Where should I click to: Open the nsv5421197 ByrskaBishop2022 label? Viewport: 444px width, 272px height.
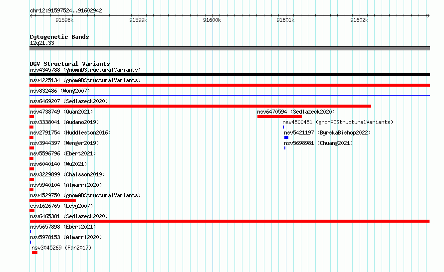[x=327, y=133]
